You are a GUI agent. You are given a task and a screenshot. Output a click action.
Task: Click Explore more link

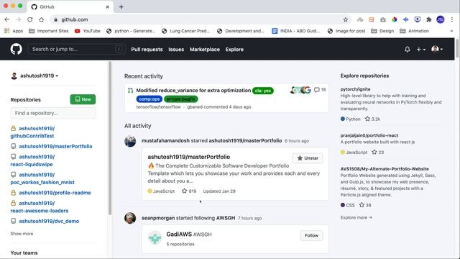pyautogui.click(x=356, y=217)
